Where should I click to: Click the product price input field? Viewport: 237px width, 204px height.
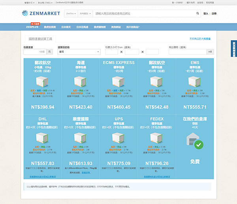[188, 52]
